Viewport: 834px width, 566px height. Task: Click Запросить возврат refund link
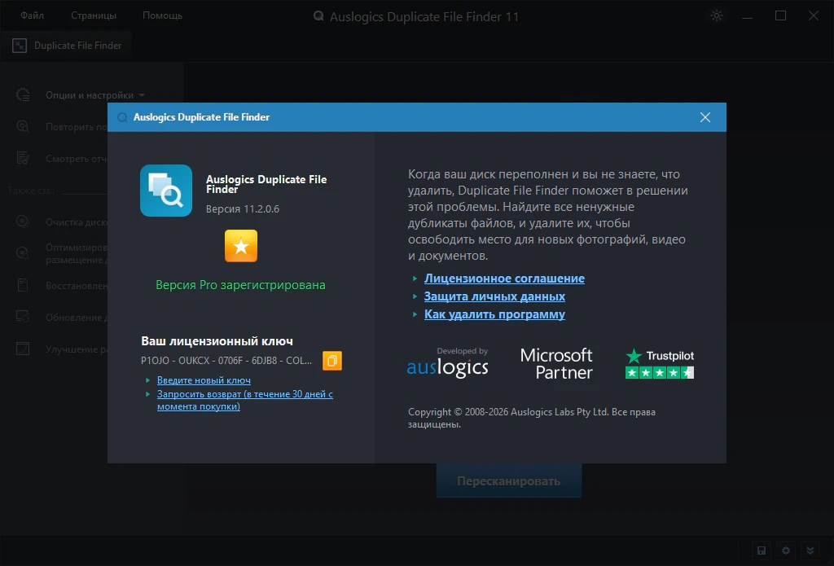244,400
